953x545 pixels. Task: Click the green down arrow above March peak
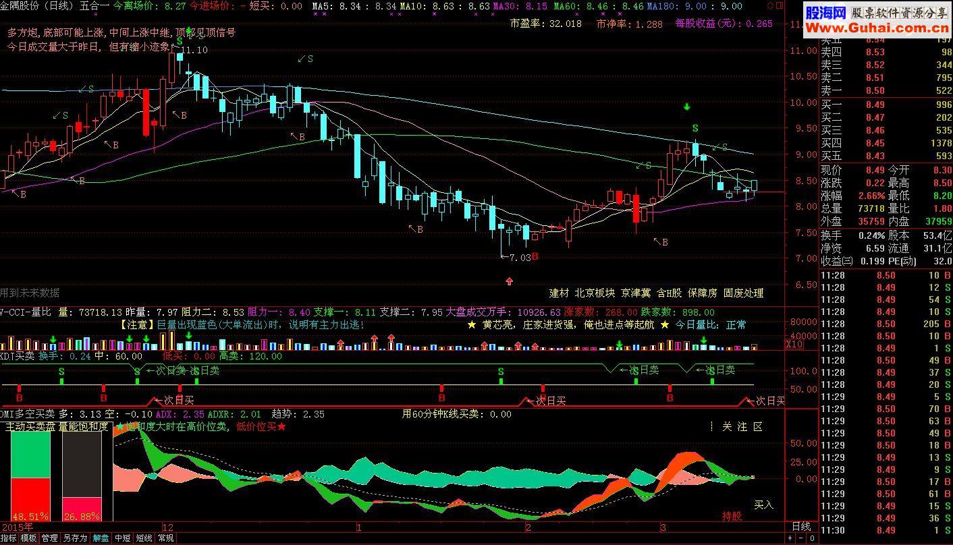pyautogui.click(x=687, y=107)
